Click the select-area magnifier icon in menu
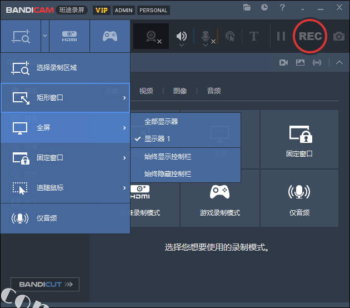Screen dimensions: 350x308 coord(21,68)
